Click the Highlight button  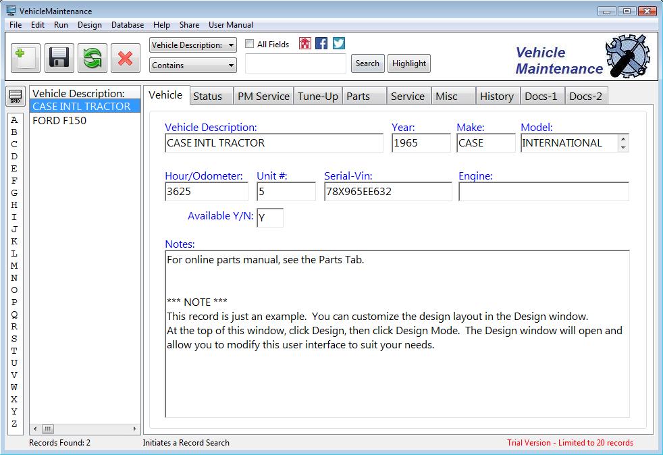click(x=409, y=63)
